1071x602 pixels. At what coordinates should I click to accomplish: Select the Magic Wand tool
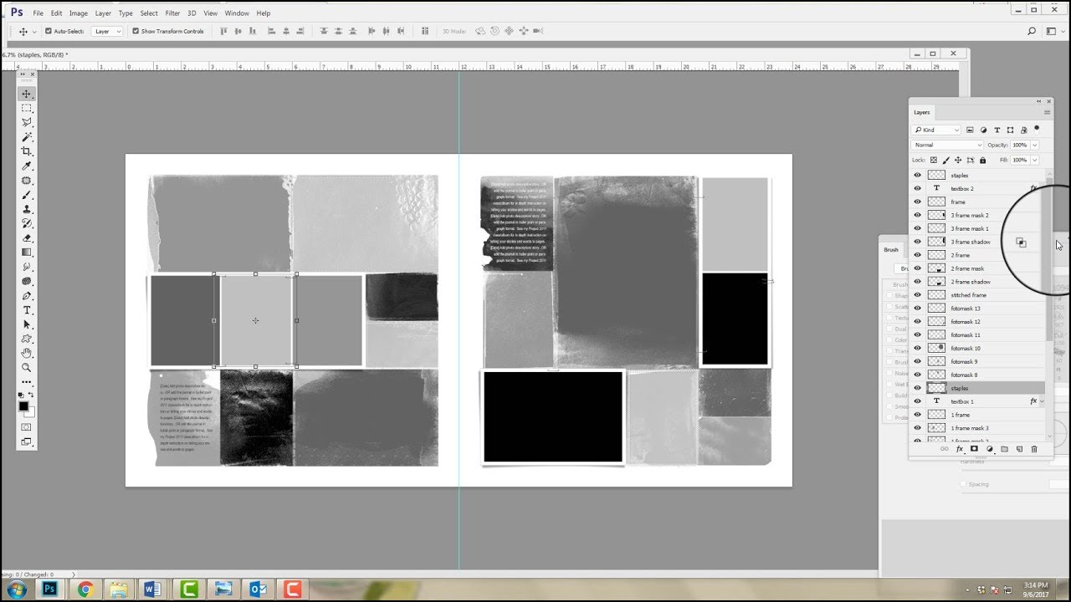[27, 136]
